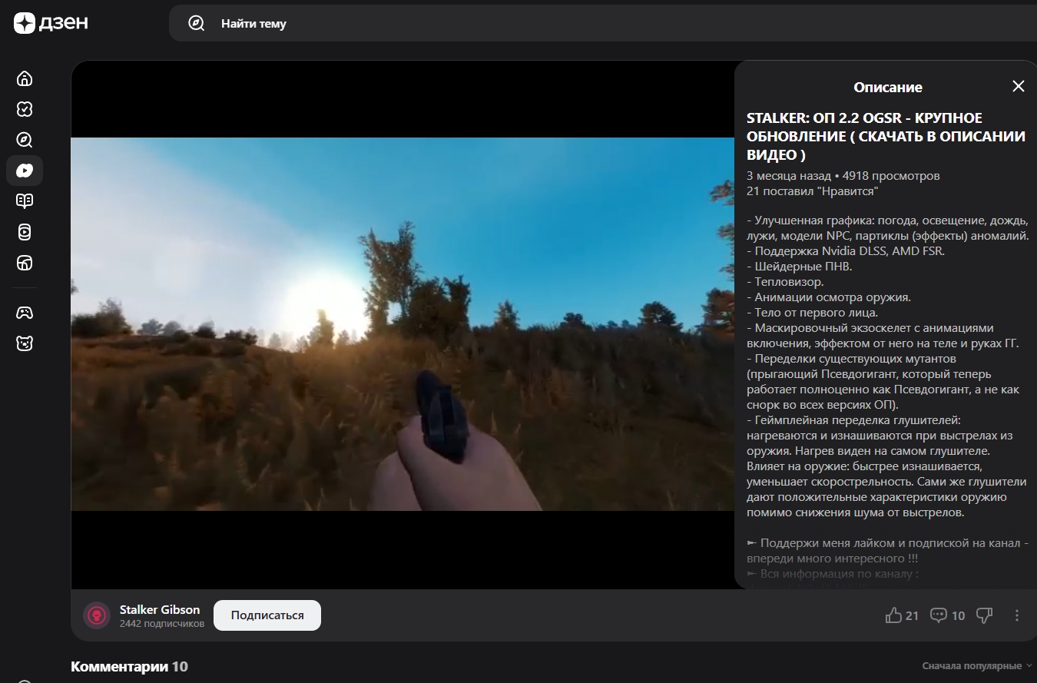The width and height of the screenshot is (1037, 683).
Task: Click the "Тепловизор" line
Action: coord(785,282)
